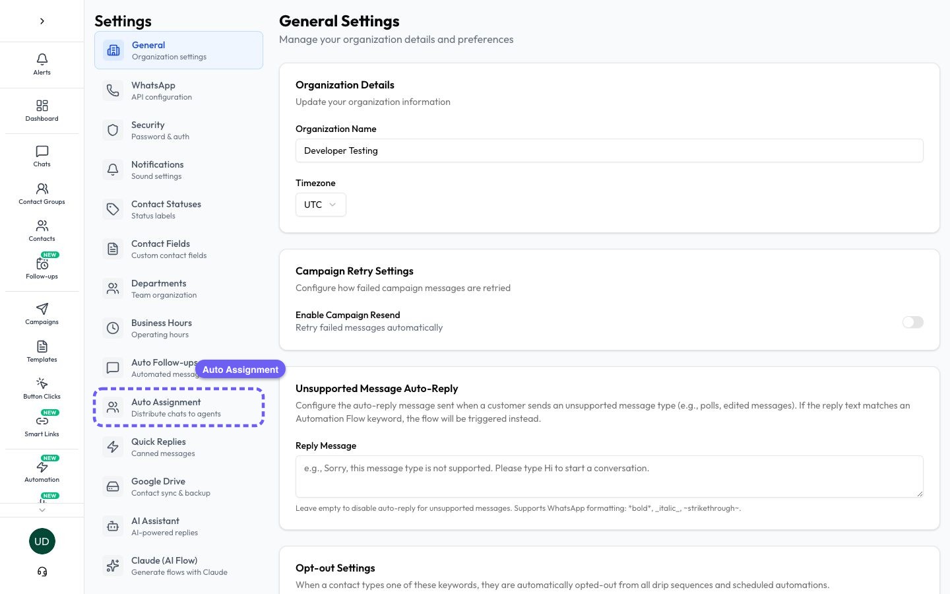Open Templates document icon
This screenshot has width=950, height=594.
[42, 346]
